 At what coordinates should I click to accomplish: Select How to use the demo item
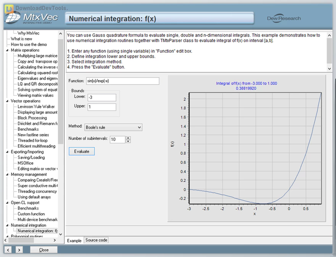tap(29, 44)
